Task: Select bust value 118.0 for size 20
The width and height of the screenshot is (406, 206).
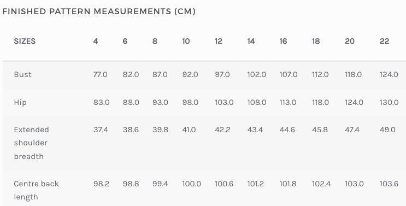Action: pos(353,74)
